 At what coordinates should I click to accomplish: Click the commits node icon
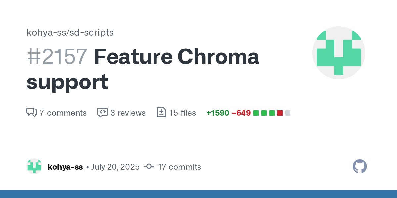click(x=149, y=167)
